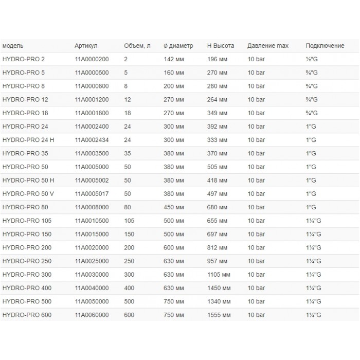Click the height value '349 мм'
Image resolution: width=360 pixels, height=360 pixels.
[x=217, y=113]
